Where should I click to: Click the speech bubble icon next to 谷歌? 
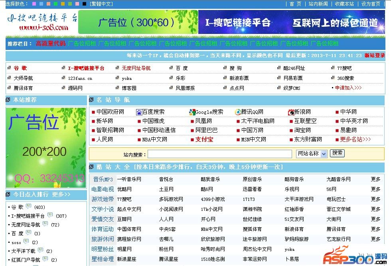click(29, 206)
